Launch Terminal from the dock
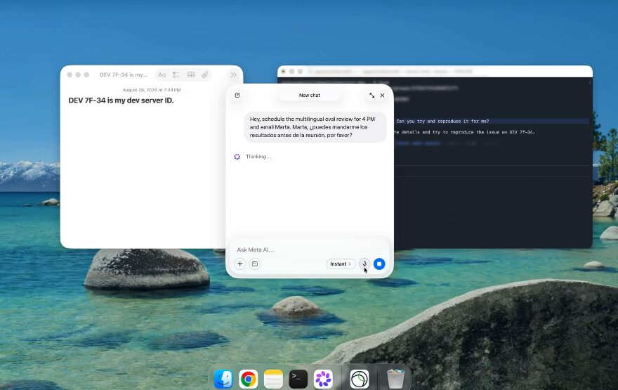The width and height of the screenshot is (618, 390). 298,379
